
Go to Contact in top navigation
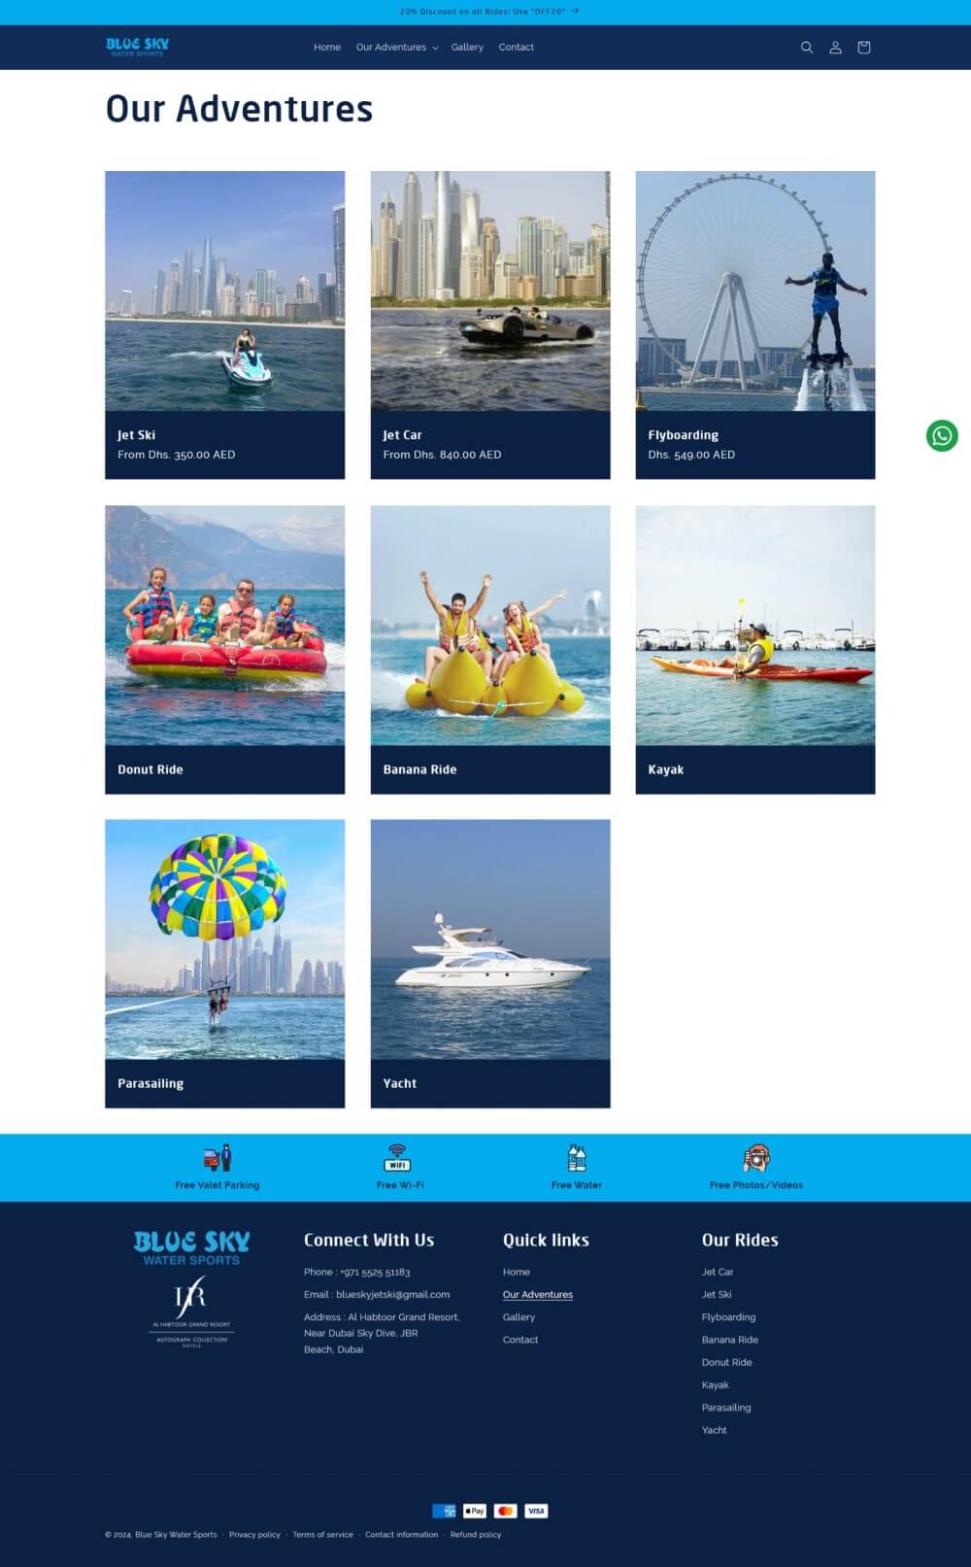(x=517, y=48)
